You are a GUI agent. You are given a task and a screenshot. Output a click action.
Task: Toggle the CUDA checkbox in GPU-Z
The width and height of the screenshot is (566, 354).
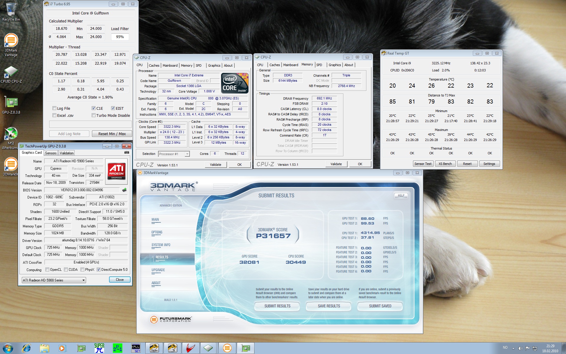[66, 270]
